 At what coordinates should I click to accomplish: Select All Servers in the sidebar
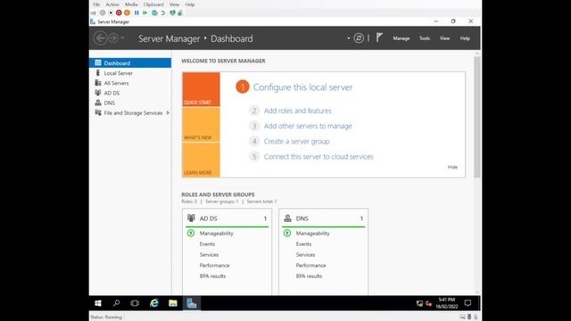(130, 83)
